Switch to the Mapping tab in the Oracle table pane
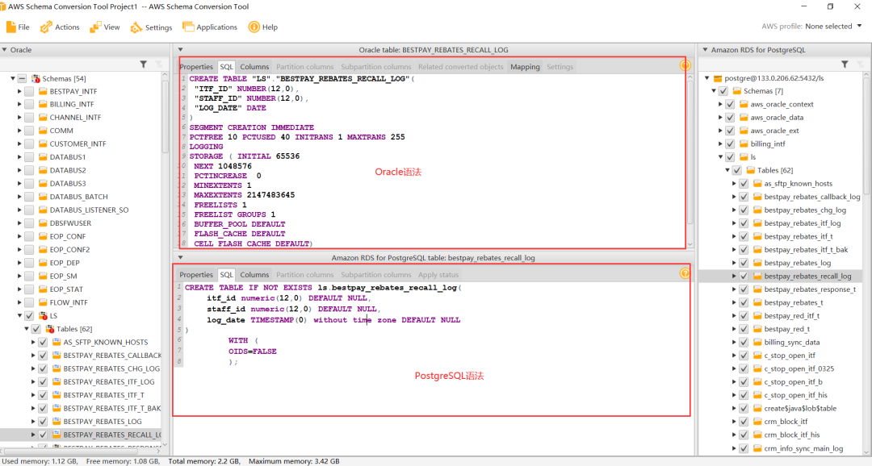This screenshot has height=466, width=872. click(525, 67)
